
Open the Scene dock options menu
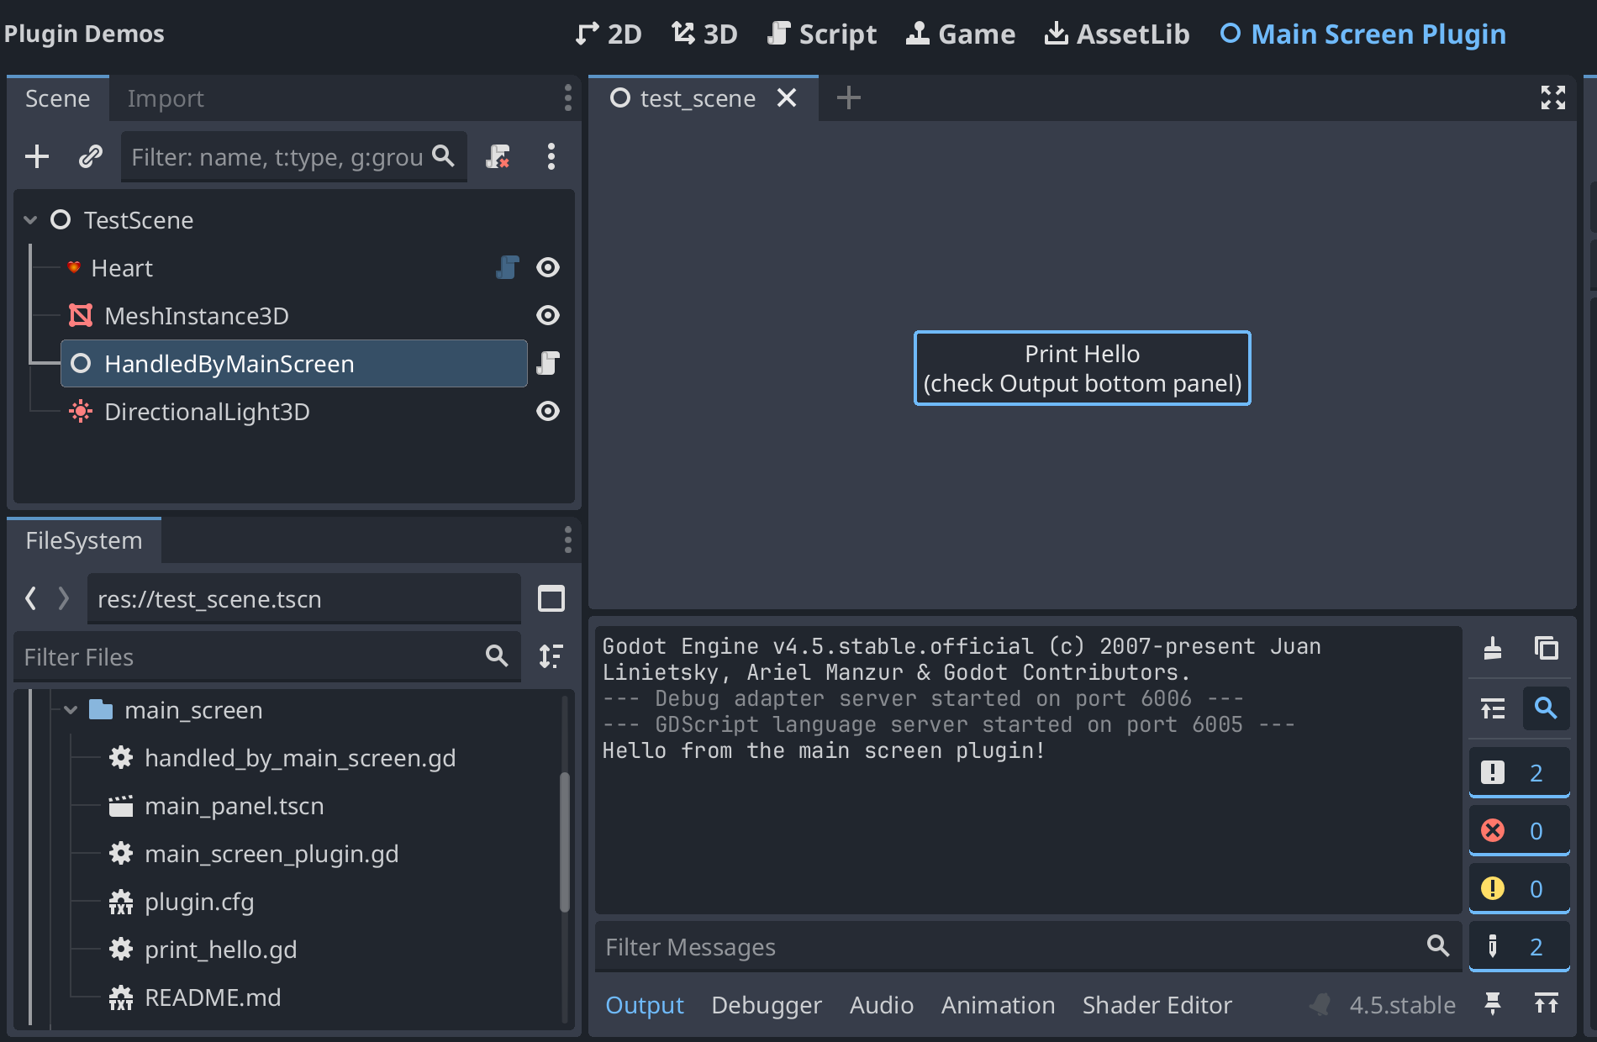click(551, 156)
